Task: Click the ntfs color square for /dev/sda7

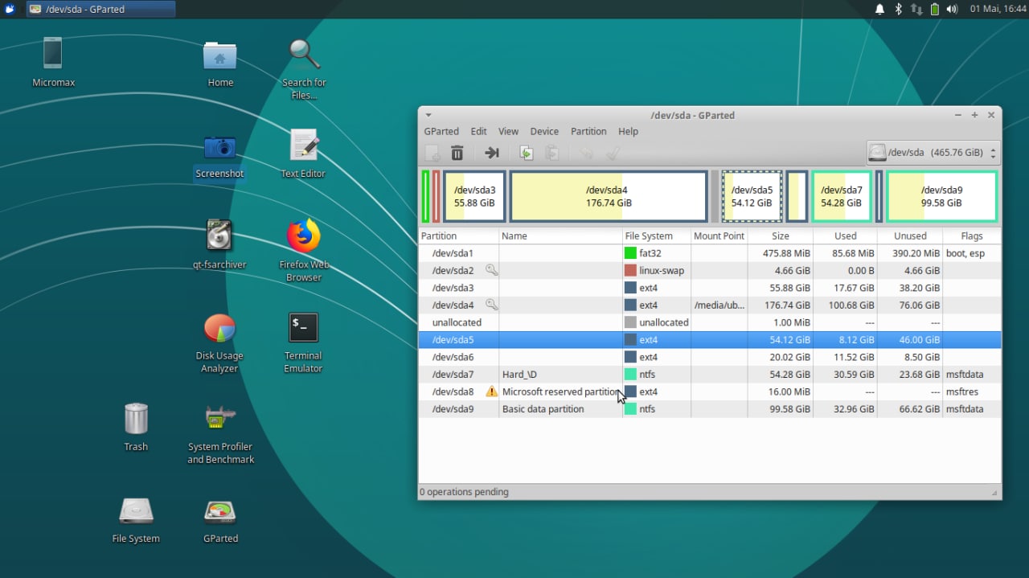Action: click(x=630, y=374)
